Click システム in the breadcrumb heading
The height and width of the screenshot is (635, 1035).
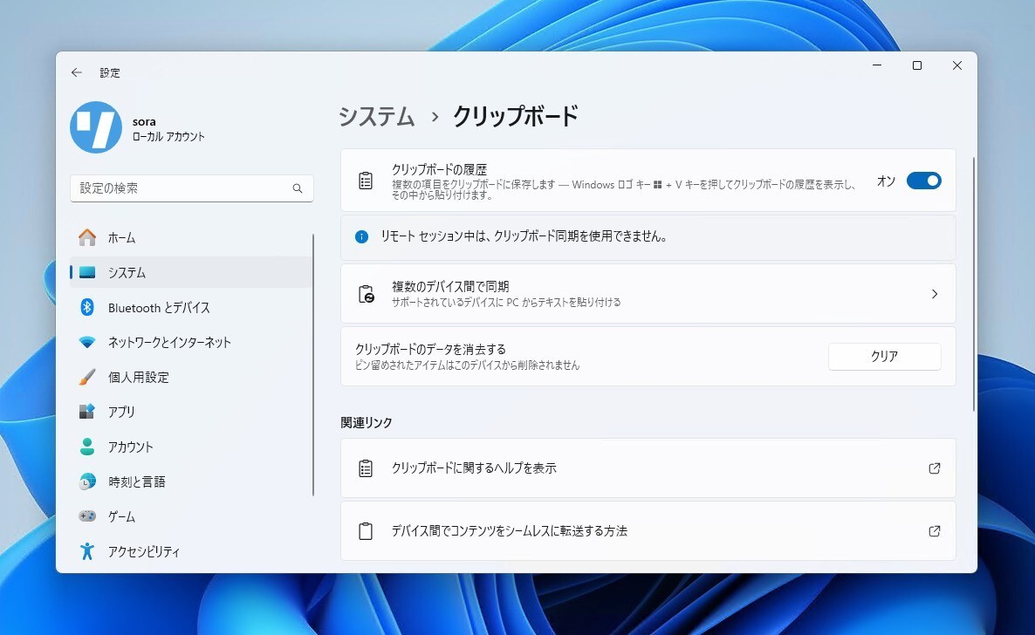pos(376,117)
